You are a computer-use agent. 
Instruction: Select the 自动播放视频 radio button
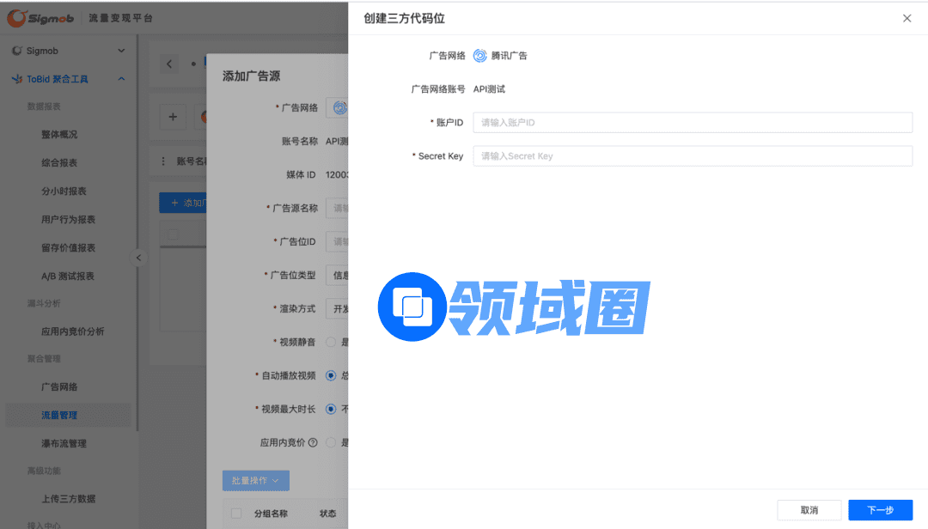click(331, 375)
